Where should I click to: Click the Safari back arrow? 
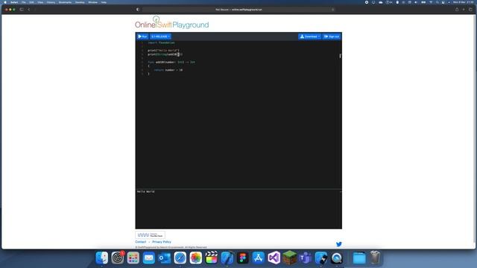pos(29,10)
